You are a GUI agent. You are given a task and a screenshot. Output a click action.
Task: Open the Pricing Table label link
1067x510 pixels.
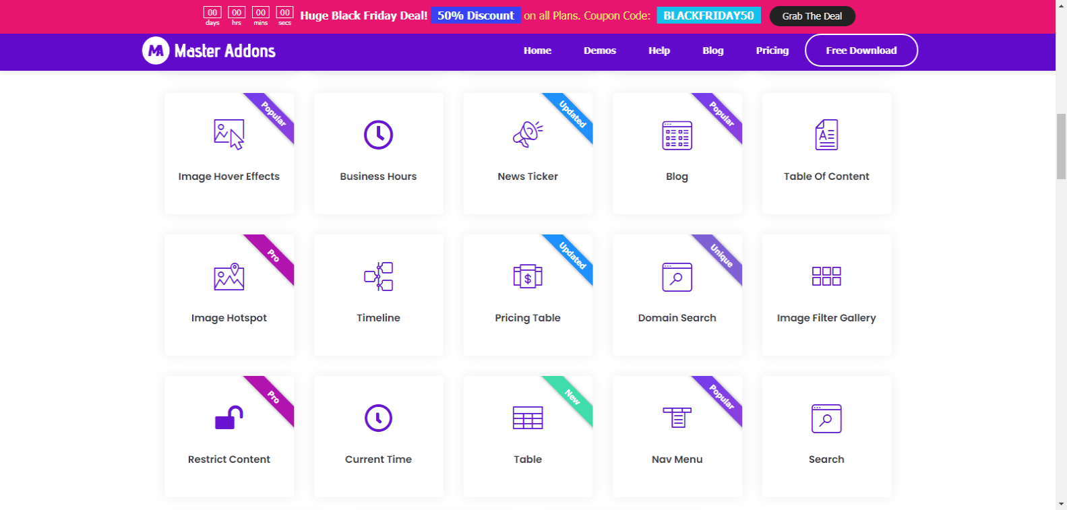(528, 318)
